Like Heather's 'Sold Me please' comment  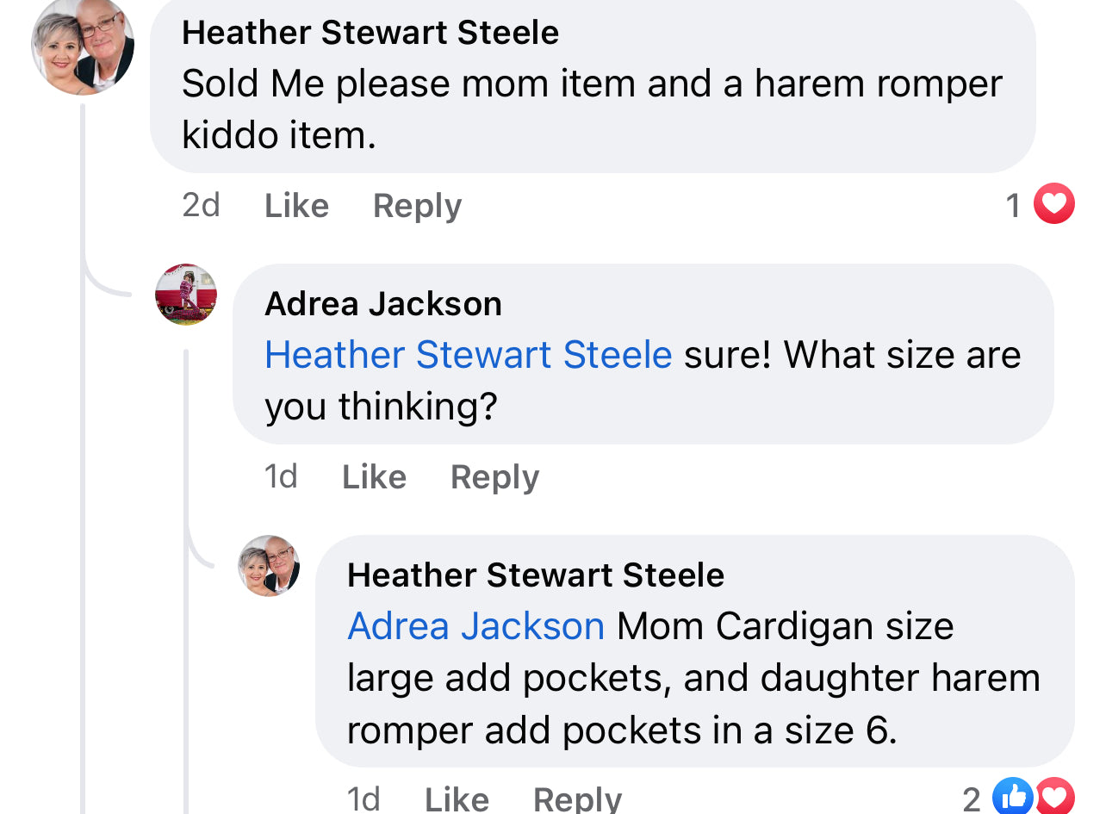[296, 206]
